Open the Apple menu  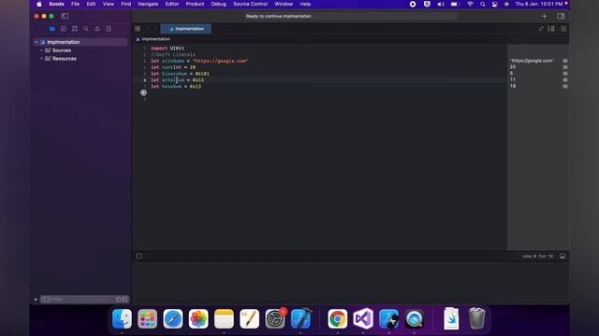(x=39, y=4)
